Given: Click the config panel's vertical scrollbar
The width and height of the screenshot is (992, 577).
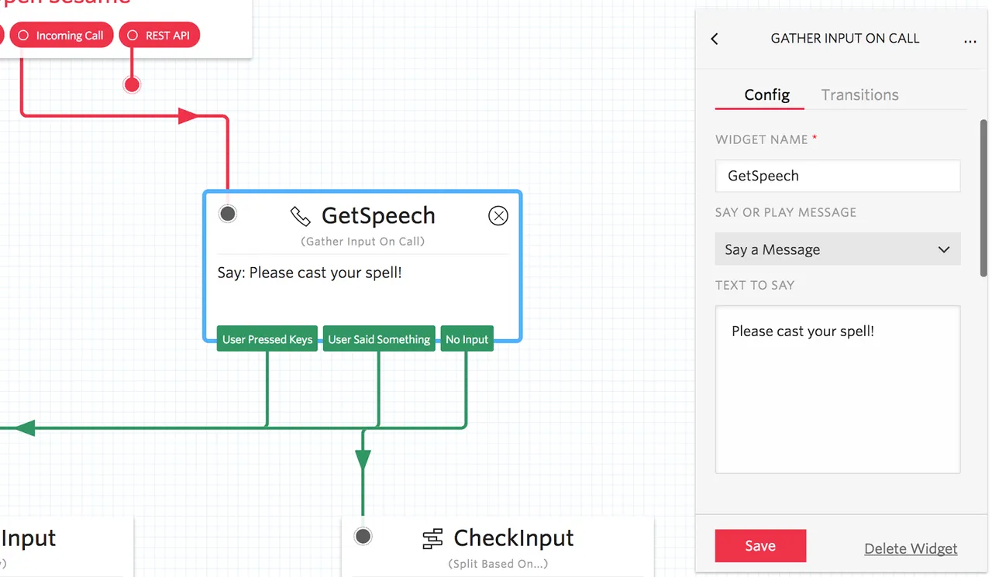Looking at the screenshot, I should pyautogui.click(x=984, y=197).
